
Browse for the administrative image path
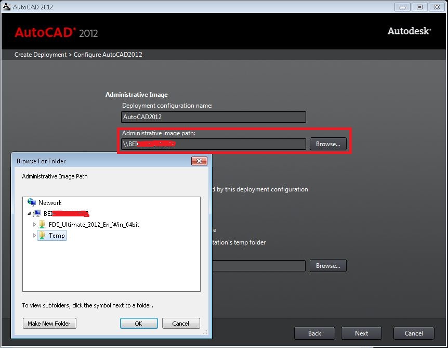(328, 144)
